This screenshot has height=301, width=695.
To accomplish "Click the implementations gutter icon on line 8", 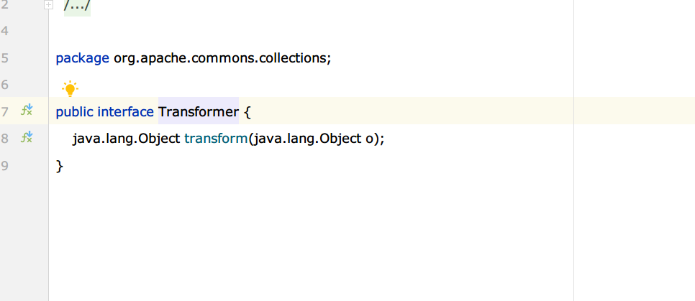I will coord(27,136).
